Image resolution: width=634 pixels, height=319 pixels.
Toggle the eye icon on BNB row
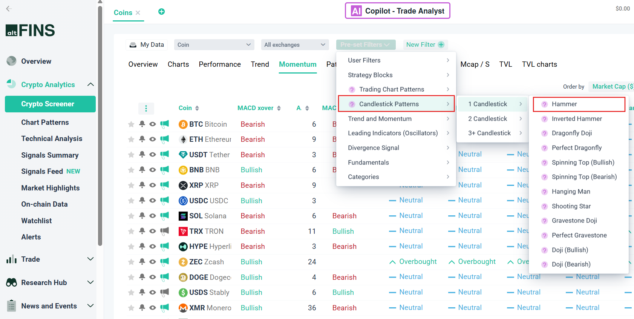point(153,170)
